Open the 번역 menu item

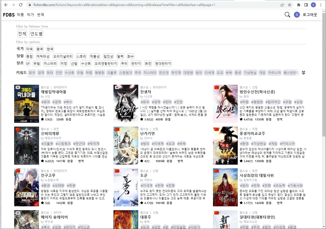click(x=40, y=15)
